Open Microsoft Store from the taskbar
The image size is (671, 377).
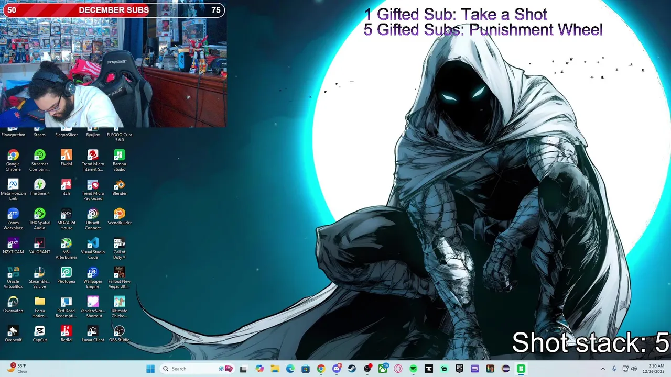(x=306, y=369)
